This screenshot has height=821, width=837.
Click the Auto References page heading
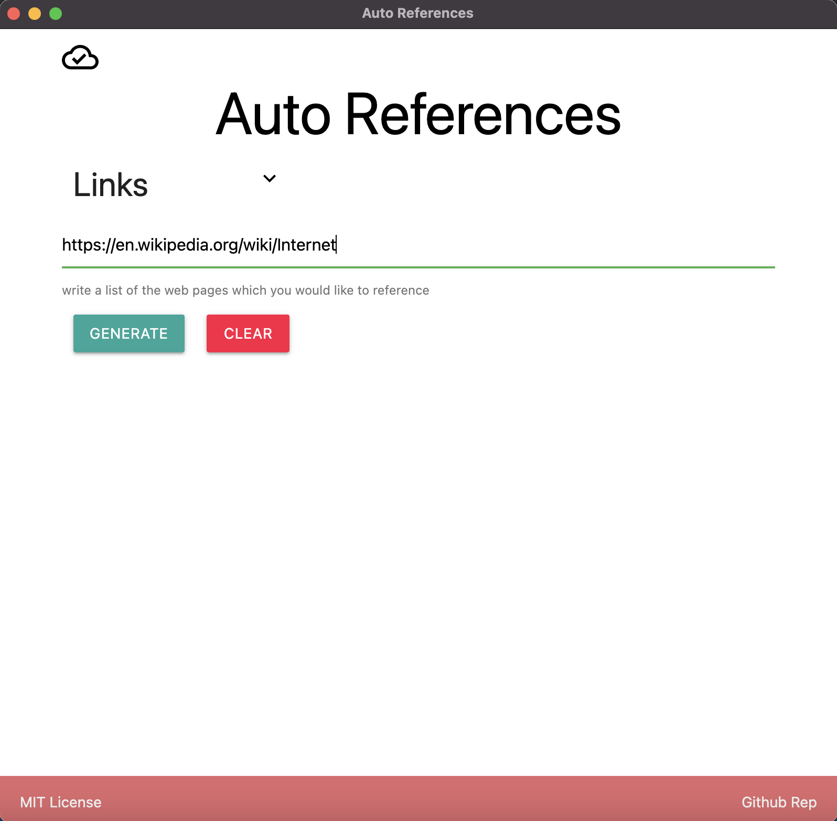pyautogui.click(x=418, y=114)
